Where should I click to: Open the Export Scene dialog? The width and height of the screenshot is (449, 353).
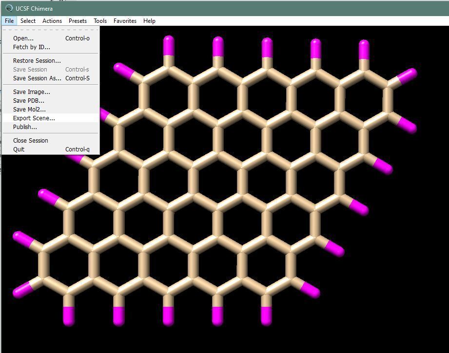33,118
